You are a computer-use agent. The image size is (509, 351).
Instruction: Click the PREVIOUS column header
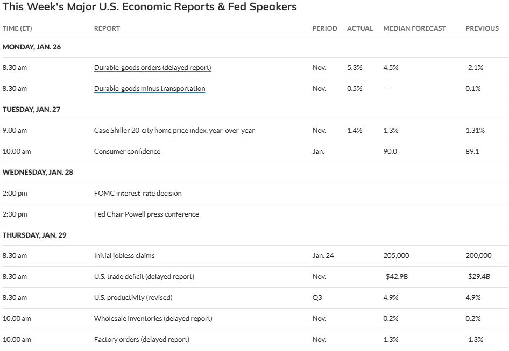pyautogui.click(x=482, y=28)
